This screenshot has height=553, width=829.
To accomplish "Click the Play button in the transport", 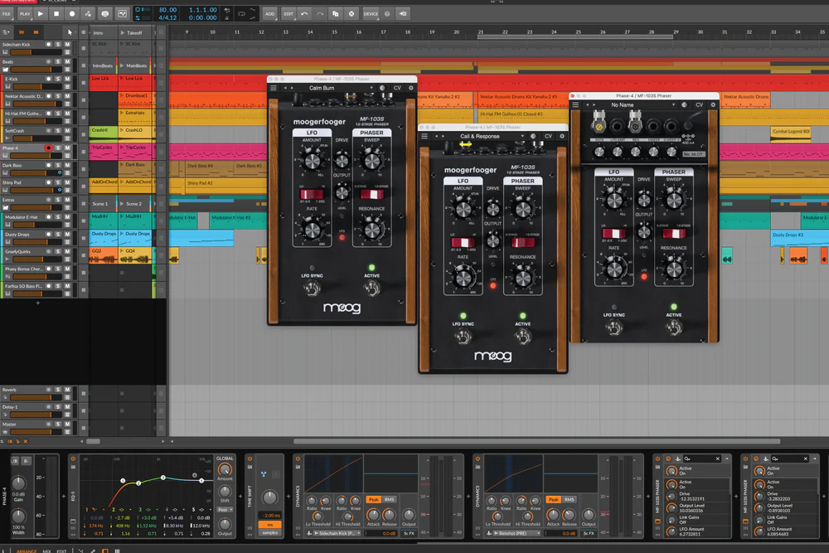I will tap(41, 13).
